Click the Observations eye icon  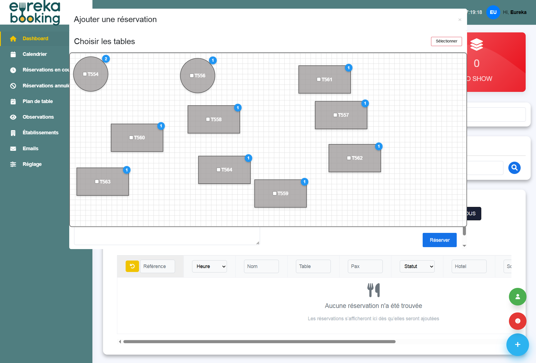point(13,117)
